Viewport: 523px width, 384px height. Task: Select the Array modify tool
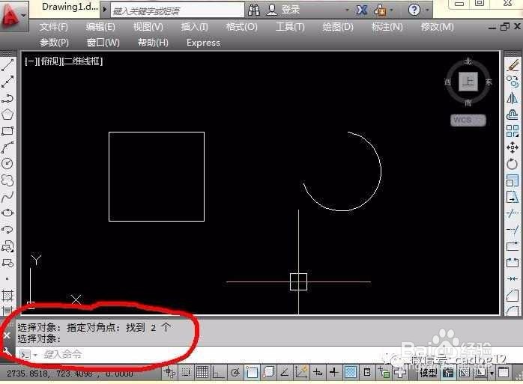click(513, 131)
